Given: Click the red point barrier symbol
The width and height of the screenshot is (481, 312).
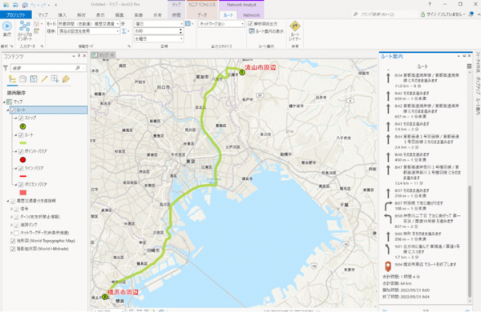Looking at the screenshot, I should (x=22, y=160).
